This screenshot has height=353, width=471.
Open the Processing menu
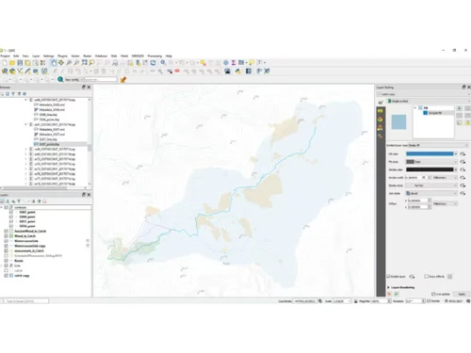tap(154, 56)
